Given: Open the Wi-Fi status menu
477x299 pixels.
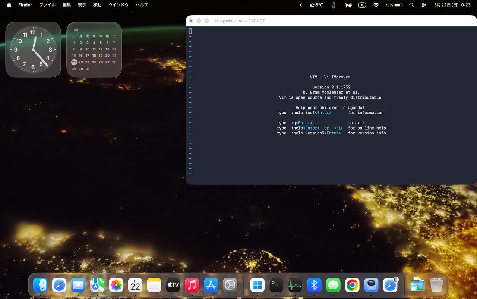Looking at the screenshot, I should point(376,5).
